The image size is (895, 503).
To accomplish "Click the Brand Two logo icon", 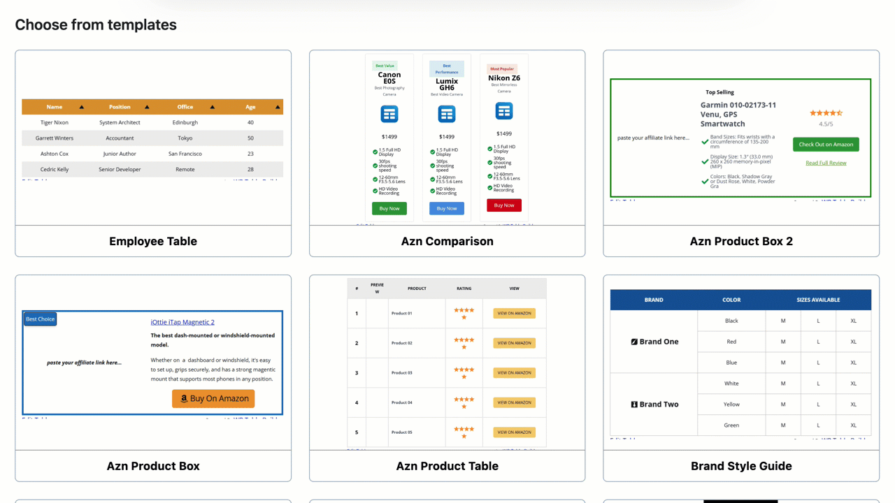I will (634, 404).
